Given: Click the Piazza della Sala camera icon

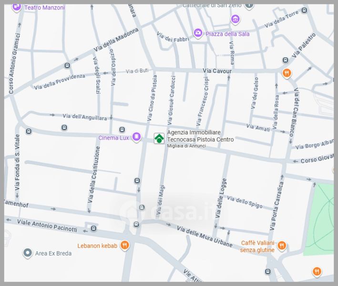Looking at the screenshot, I should pyautogui.click(x=198, y=33).
